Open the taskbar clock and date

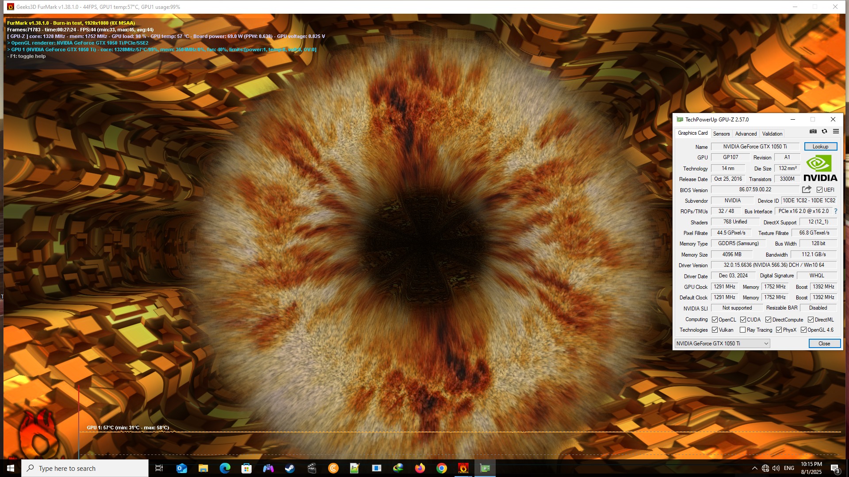[811, 468]
